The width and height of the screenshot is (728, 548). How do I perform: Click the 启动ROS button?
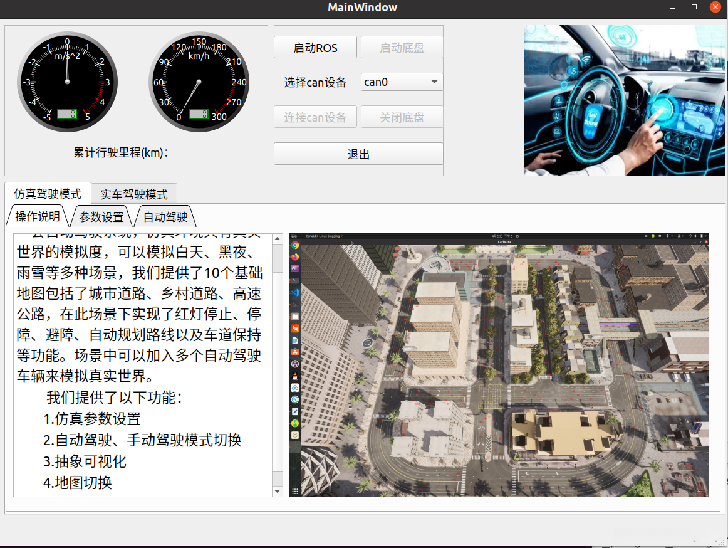point(315,48)
